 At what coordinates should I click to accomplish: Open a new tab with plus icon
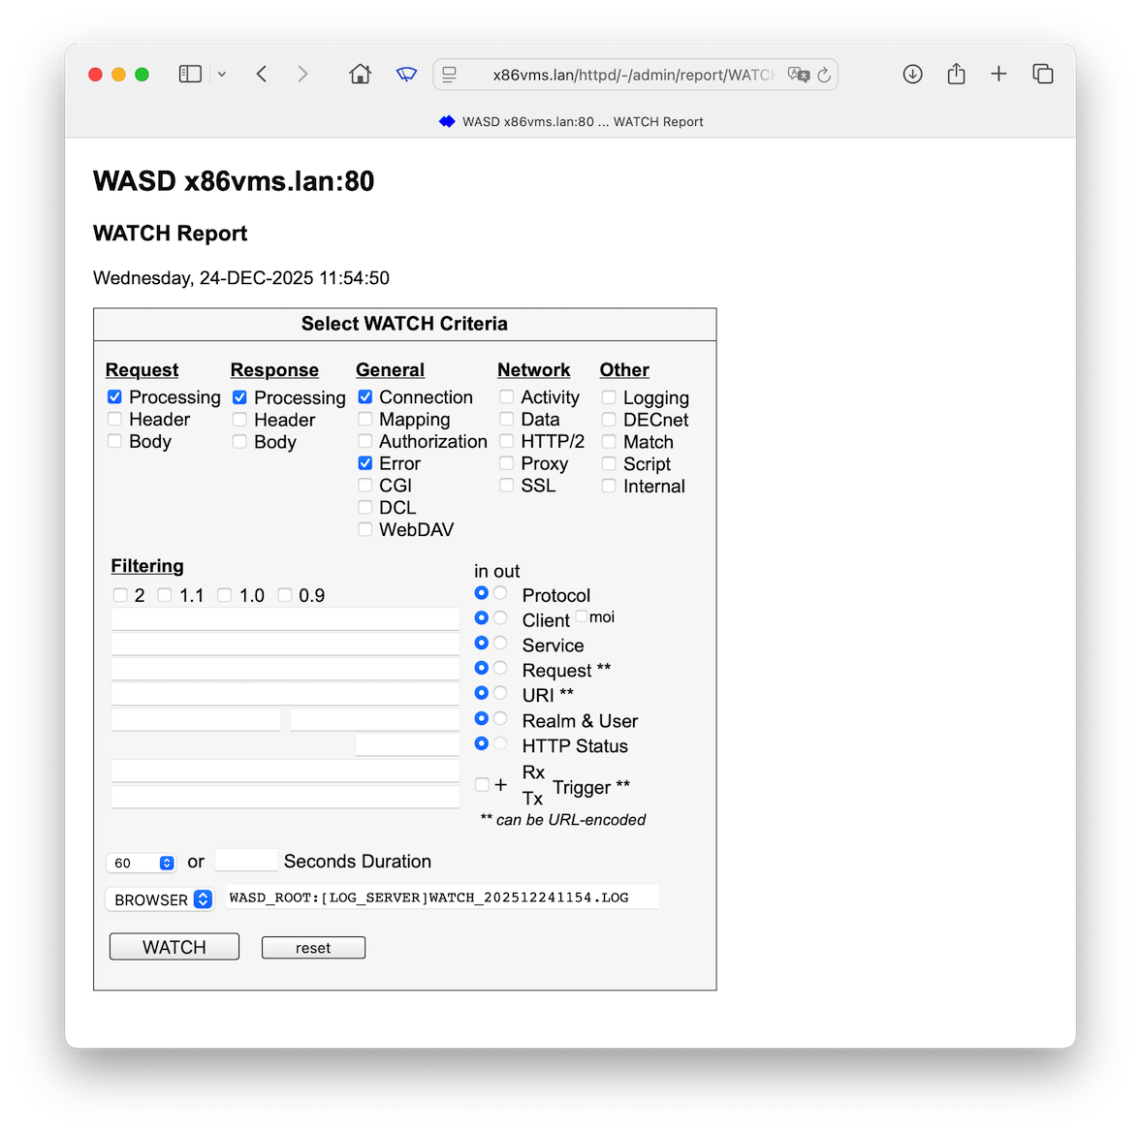click(x=998, y=75)
